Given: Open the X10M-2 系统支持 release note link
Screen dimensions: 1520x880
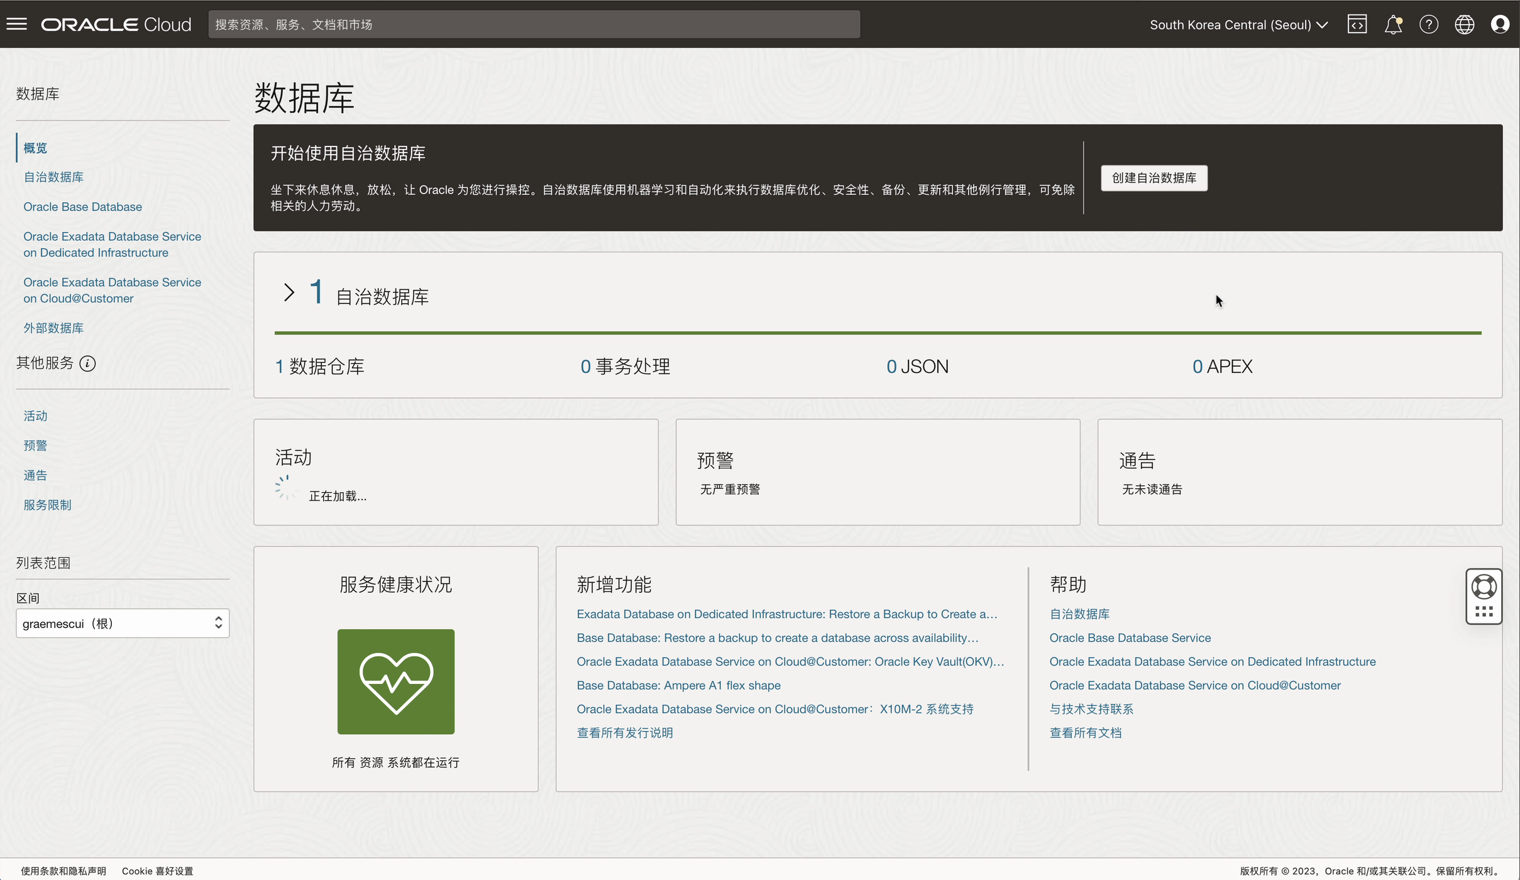Looking at the screenshot, I should pyautogui.click(x=775, y=709).
